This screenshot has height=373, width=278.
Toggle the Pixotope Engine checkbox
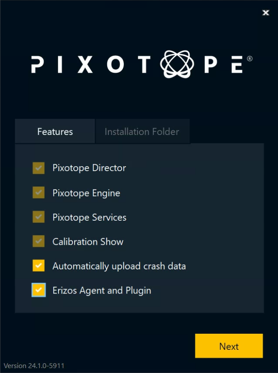38,193
